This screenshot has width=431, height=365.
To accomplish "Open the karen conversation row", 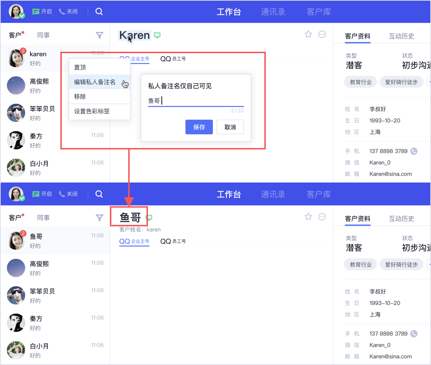I will pos(55,58).
